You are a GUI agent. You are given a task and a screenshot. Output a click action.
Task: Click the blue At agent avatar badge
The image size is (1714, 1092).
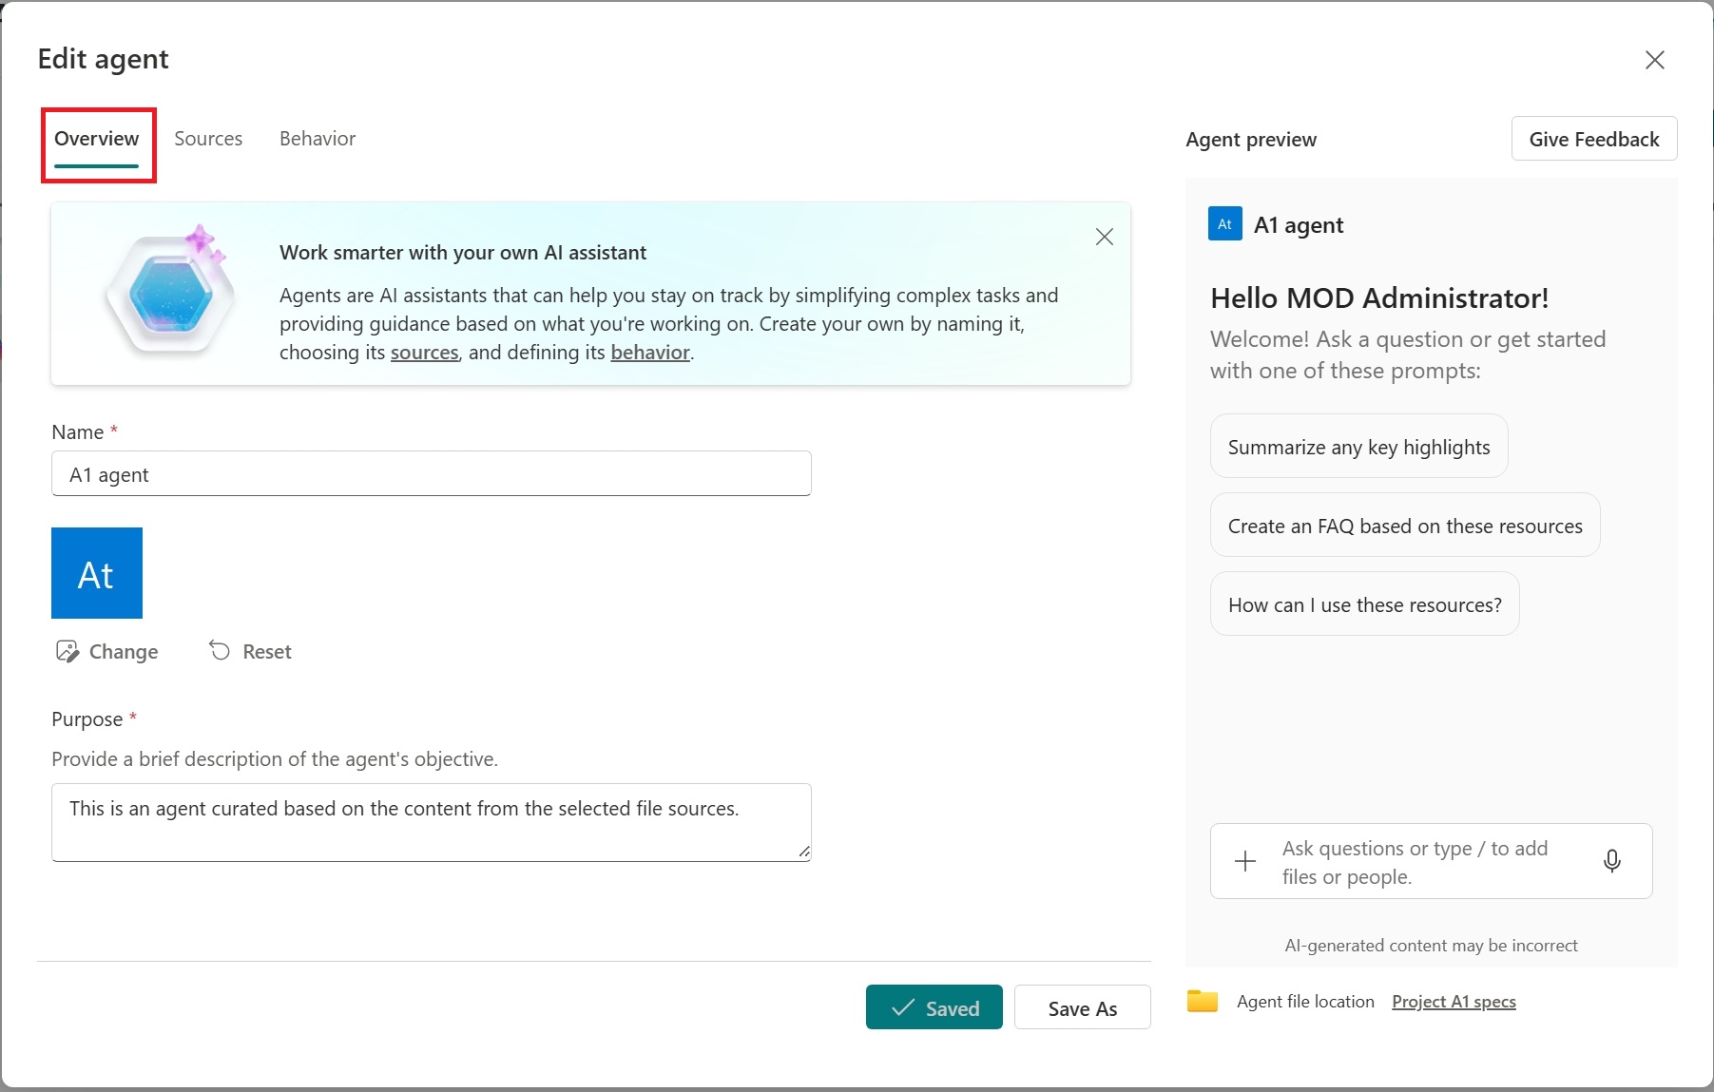(x=1223, y=223)
